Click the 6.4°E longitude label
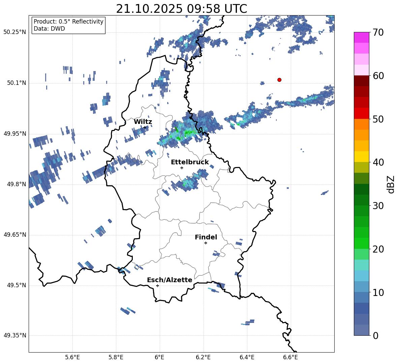 coord(247,357)
